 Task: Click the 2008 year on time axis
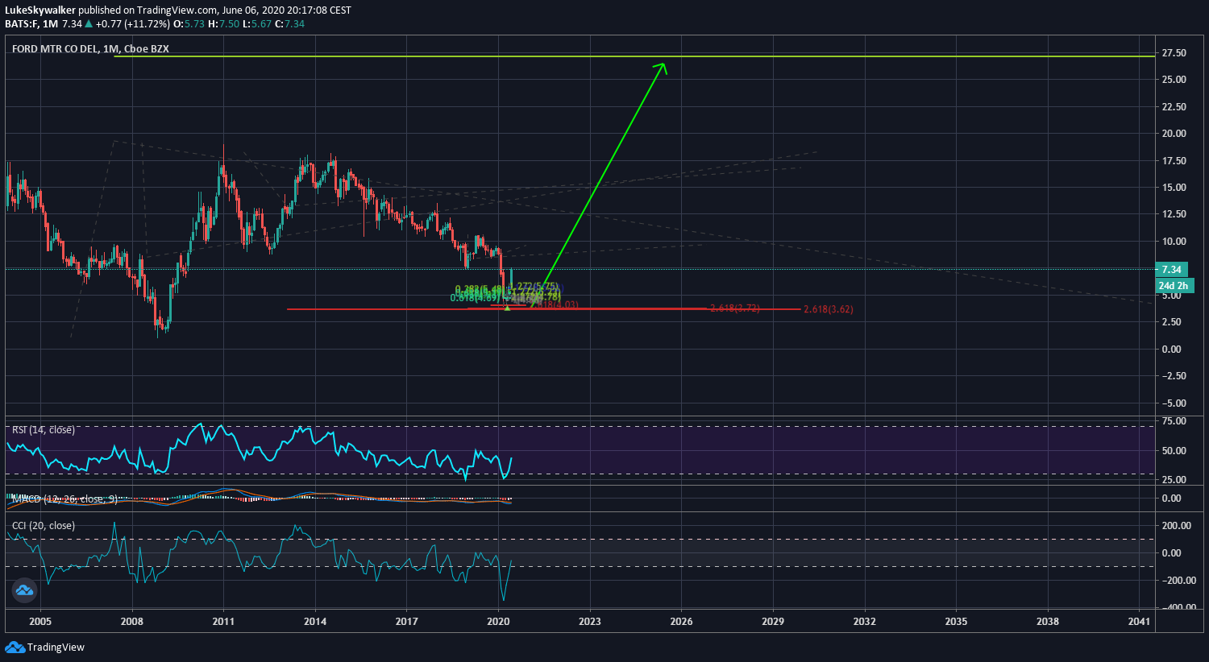[x=132, y=622]
